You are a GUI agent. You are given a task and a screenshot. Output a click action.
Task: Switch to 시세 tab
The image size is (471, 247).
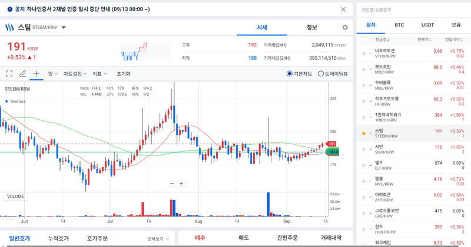pyautogui.click(x=262, y=28)
